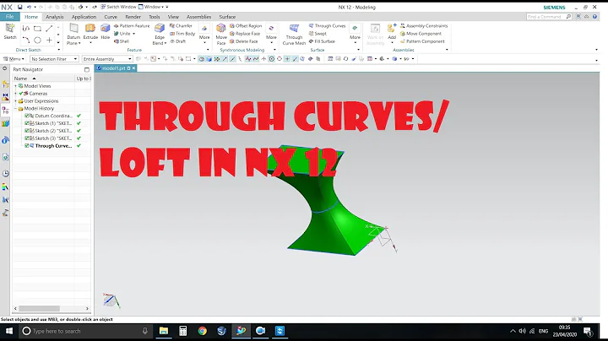Open the Application tab
608x341 pixels.
(x=84, y=17)
